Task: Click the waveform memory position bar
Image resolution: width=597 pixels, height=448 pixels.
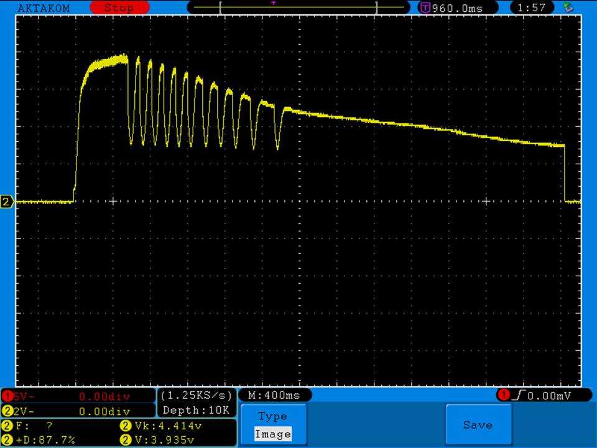Action: pyautogui.click(x=298, y=8)
